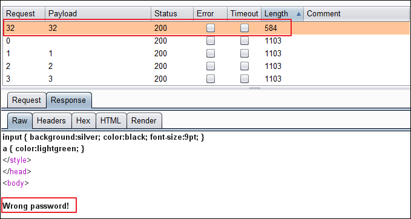The height and width of the screenshot is (219, 411).
Task: Select status 200 of request 32
Action: pos(160,28)
